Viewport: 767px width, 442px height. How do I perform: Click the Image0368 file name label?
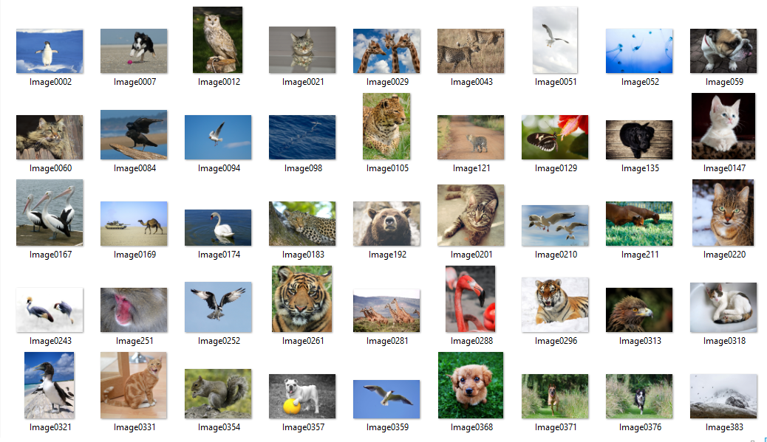pos(471,427)
